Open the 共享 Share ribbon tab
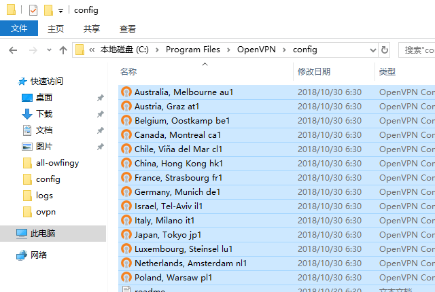The image size is (435, 292). point(92,29)
